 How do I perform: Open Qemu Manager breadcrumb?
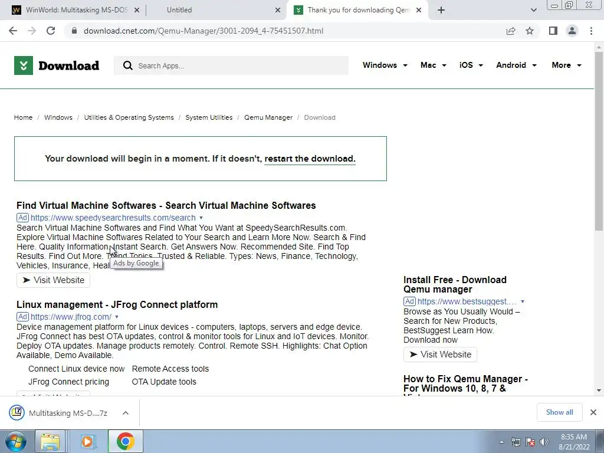(x=268, y=117)
